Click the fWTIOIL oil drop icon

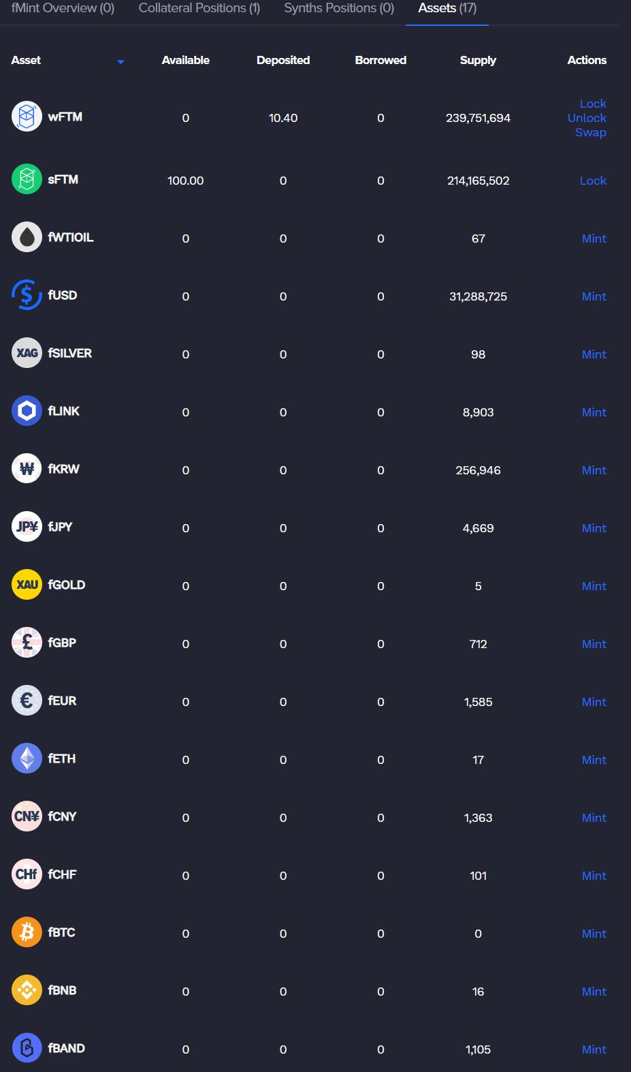(27, 237)
